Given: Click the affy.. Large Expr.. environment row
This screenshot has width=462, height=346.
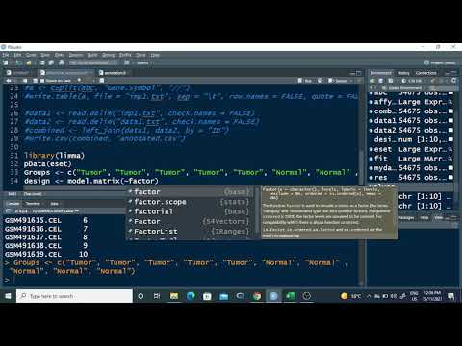Looking at the screenshot, I should coord(411,102).
